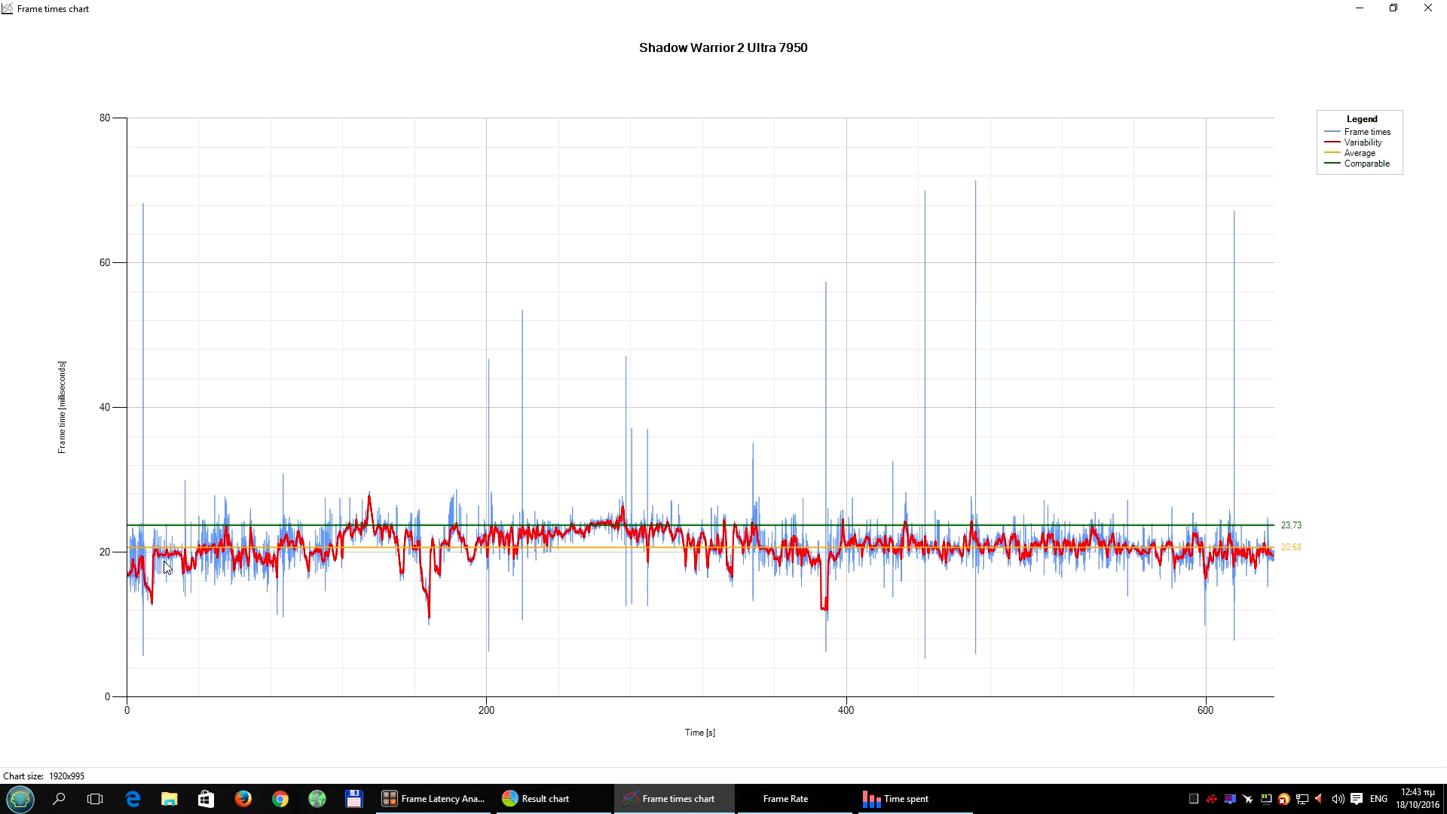
Task: Switch to the Time spent window
Action: point(916,798)
